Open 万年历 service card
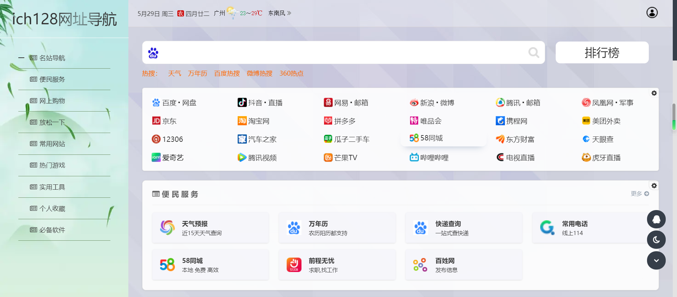 (x=337, y=228)
